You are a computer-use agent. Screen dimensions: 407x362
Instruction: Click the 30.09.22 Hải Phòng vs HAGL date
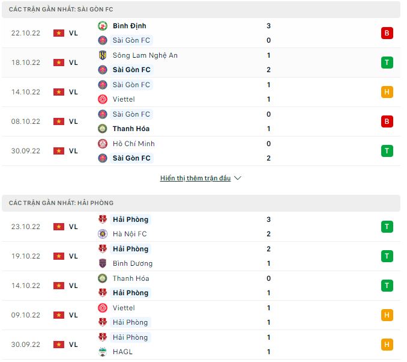tap(26, 345)
